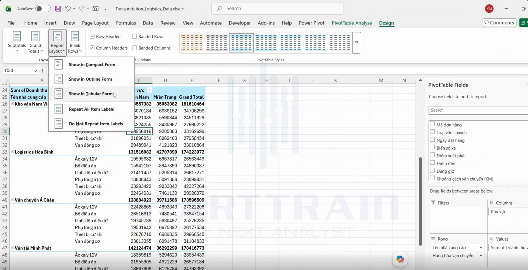This screenshot has width=528, height=270.
Task: Uncheck the Column Headers checkbox
Action: (x=92, y=48)
